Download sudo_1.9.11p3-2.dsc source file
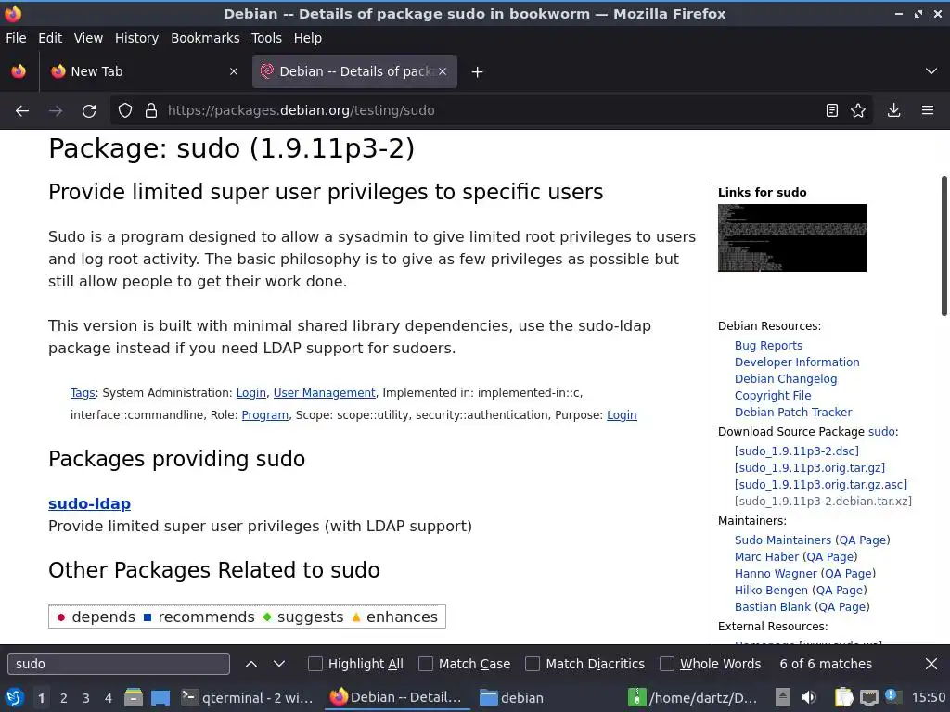Viewport: 950px width, 712px height. 797,451
